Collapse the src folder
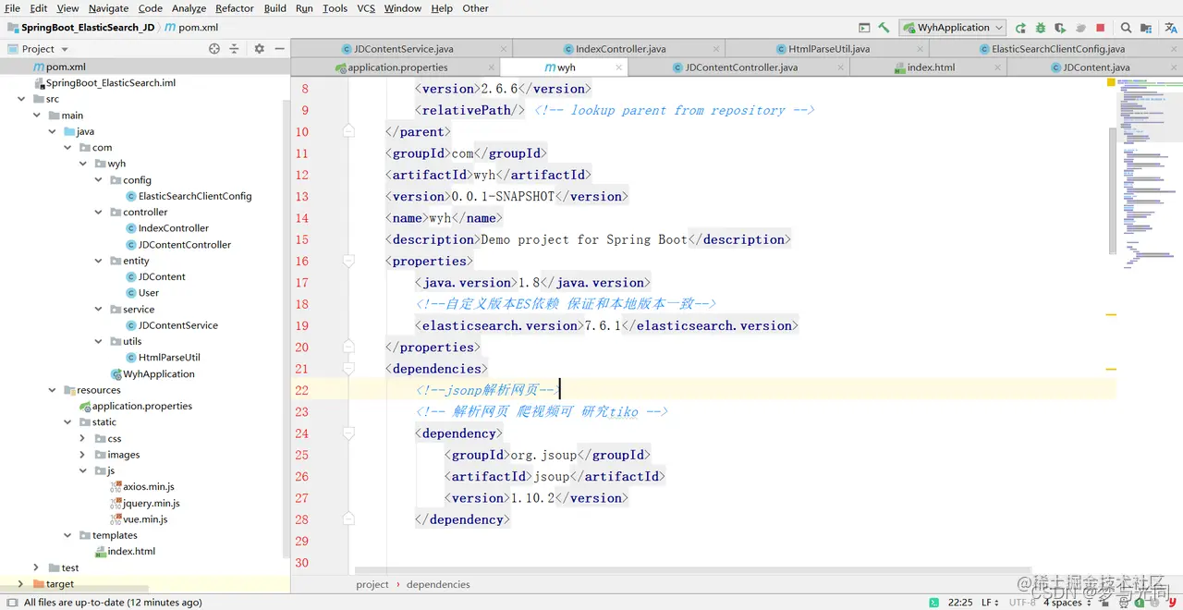1183x610 pixels. 21,99
